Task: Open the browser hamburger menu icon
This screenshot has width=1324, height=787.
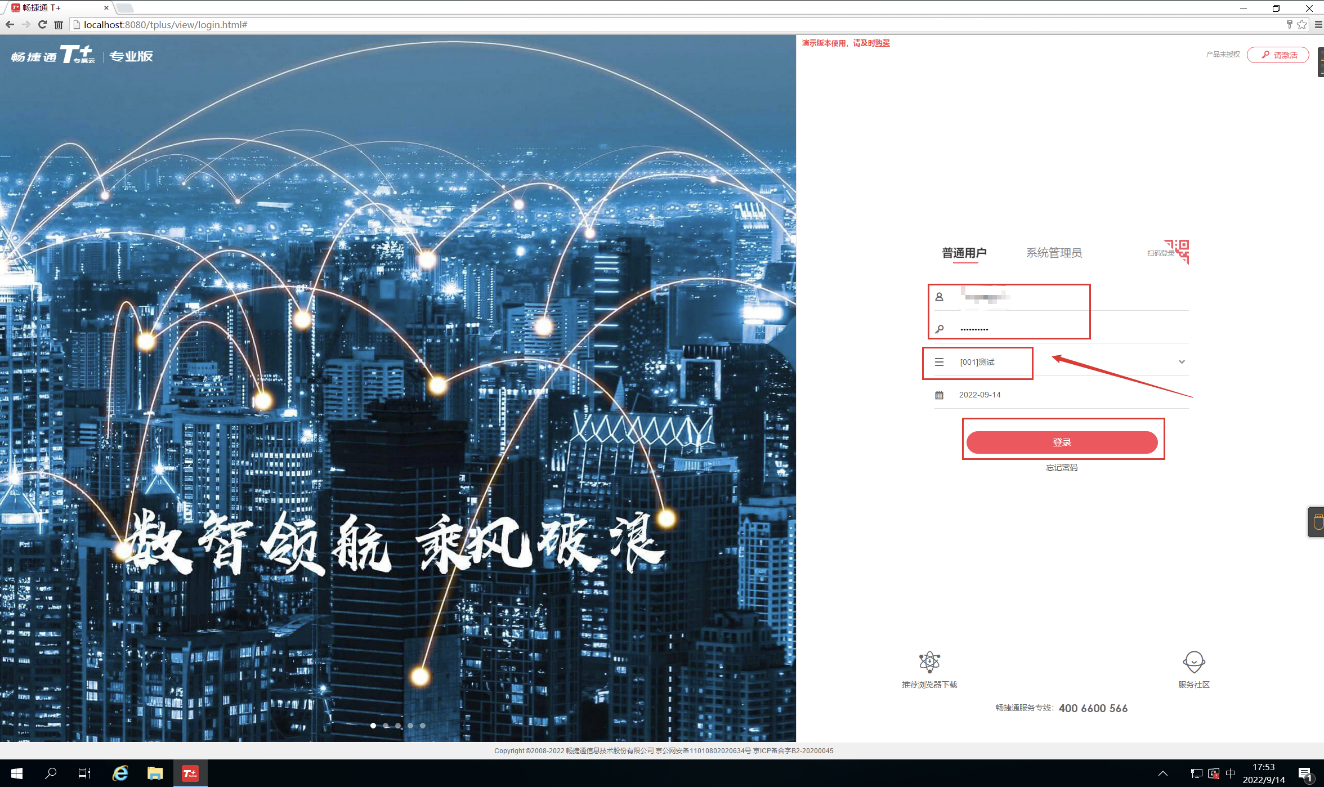Action: pyautogui.click(x=1318, y=25)
